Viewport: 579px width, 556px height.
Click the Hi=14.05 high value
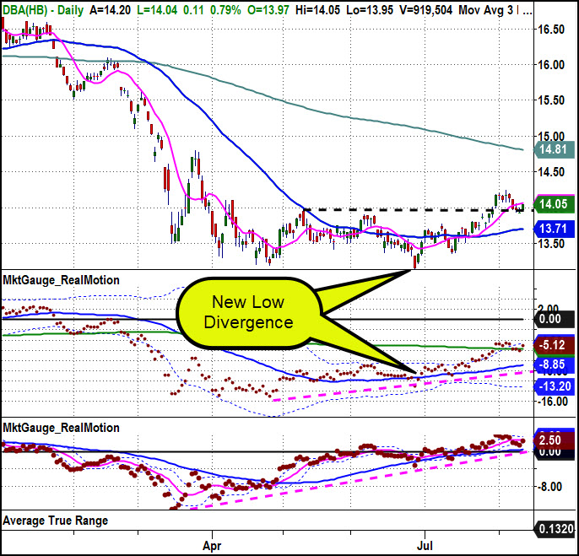[318, 10]
